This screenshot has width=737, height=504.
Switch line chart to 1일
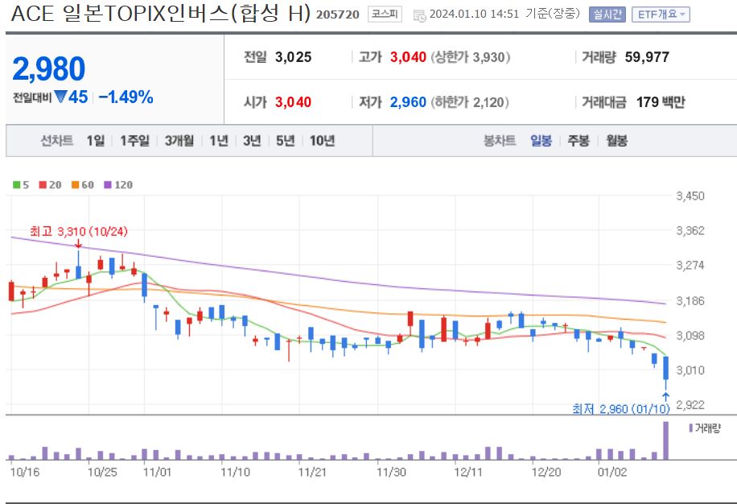tap(96, 141)
